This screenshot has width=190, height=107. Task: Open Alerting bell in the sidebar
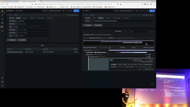2,31
